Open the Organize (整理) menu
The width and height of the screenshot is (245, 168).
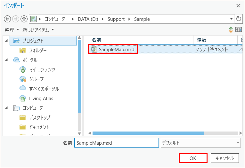pyautogui.click(x=12, y=30)
